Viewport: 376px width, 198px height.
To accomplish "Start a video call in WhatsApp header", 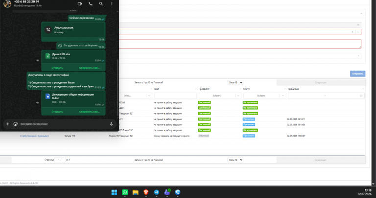I will pyautogui.click(x=80, y=4).
